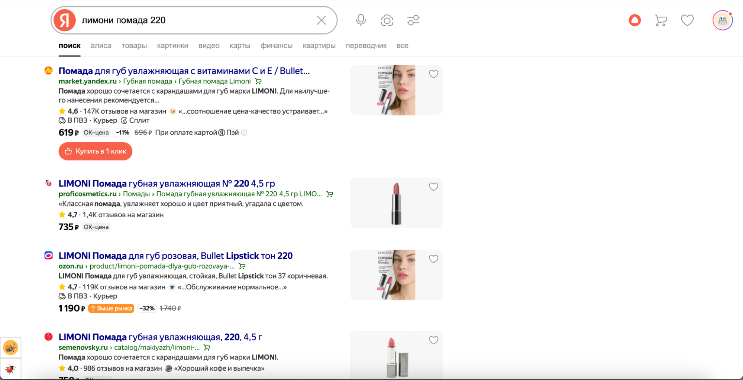Open the semenovsky lipstick thumbnail
The width and height of the screenshot is (743, 380).
(396, 355)
